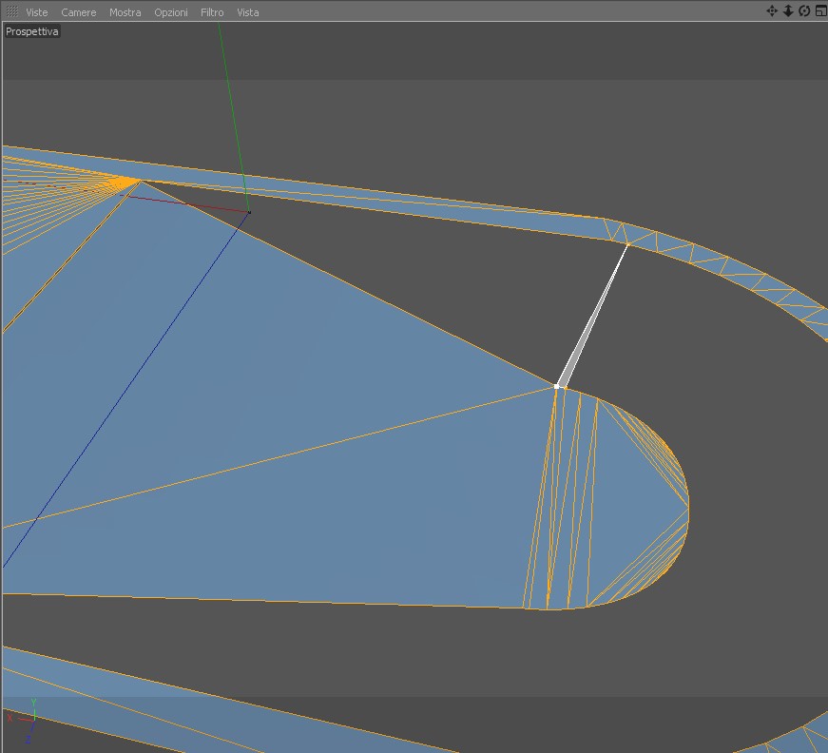Click the blue Z axis line

click(126, 388)
